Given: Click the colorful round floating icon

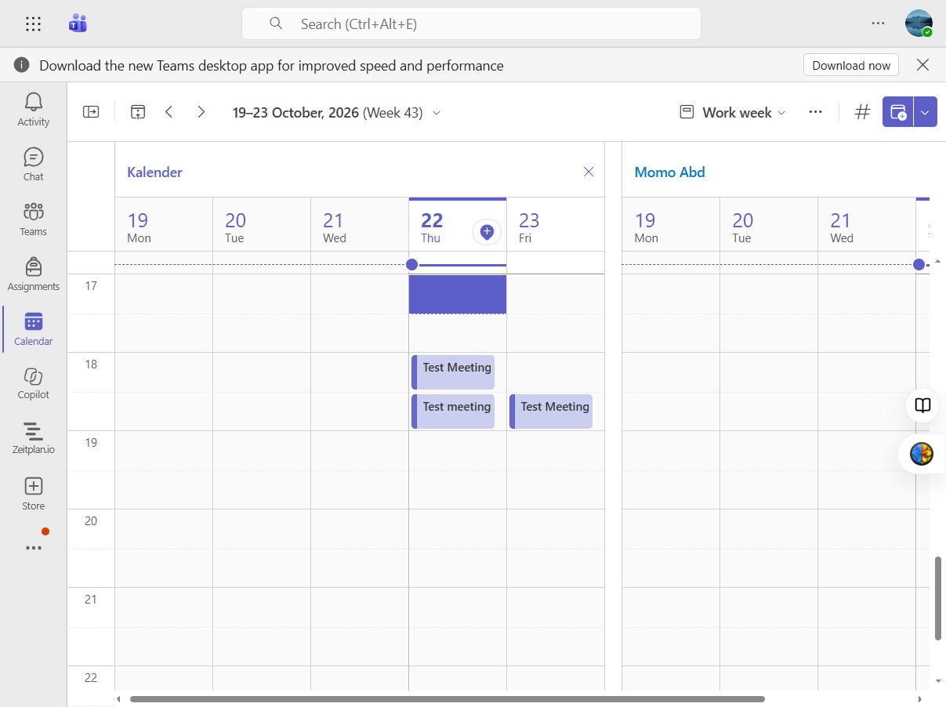Looking at the screenshot, I should pyautogui.click(x=922, y=453).
